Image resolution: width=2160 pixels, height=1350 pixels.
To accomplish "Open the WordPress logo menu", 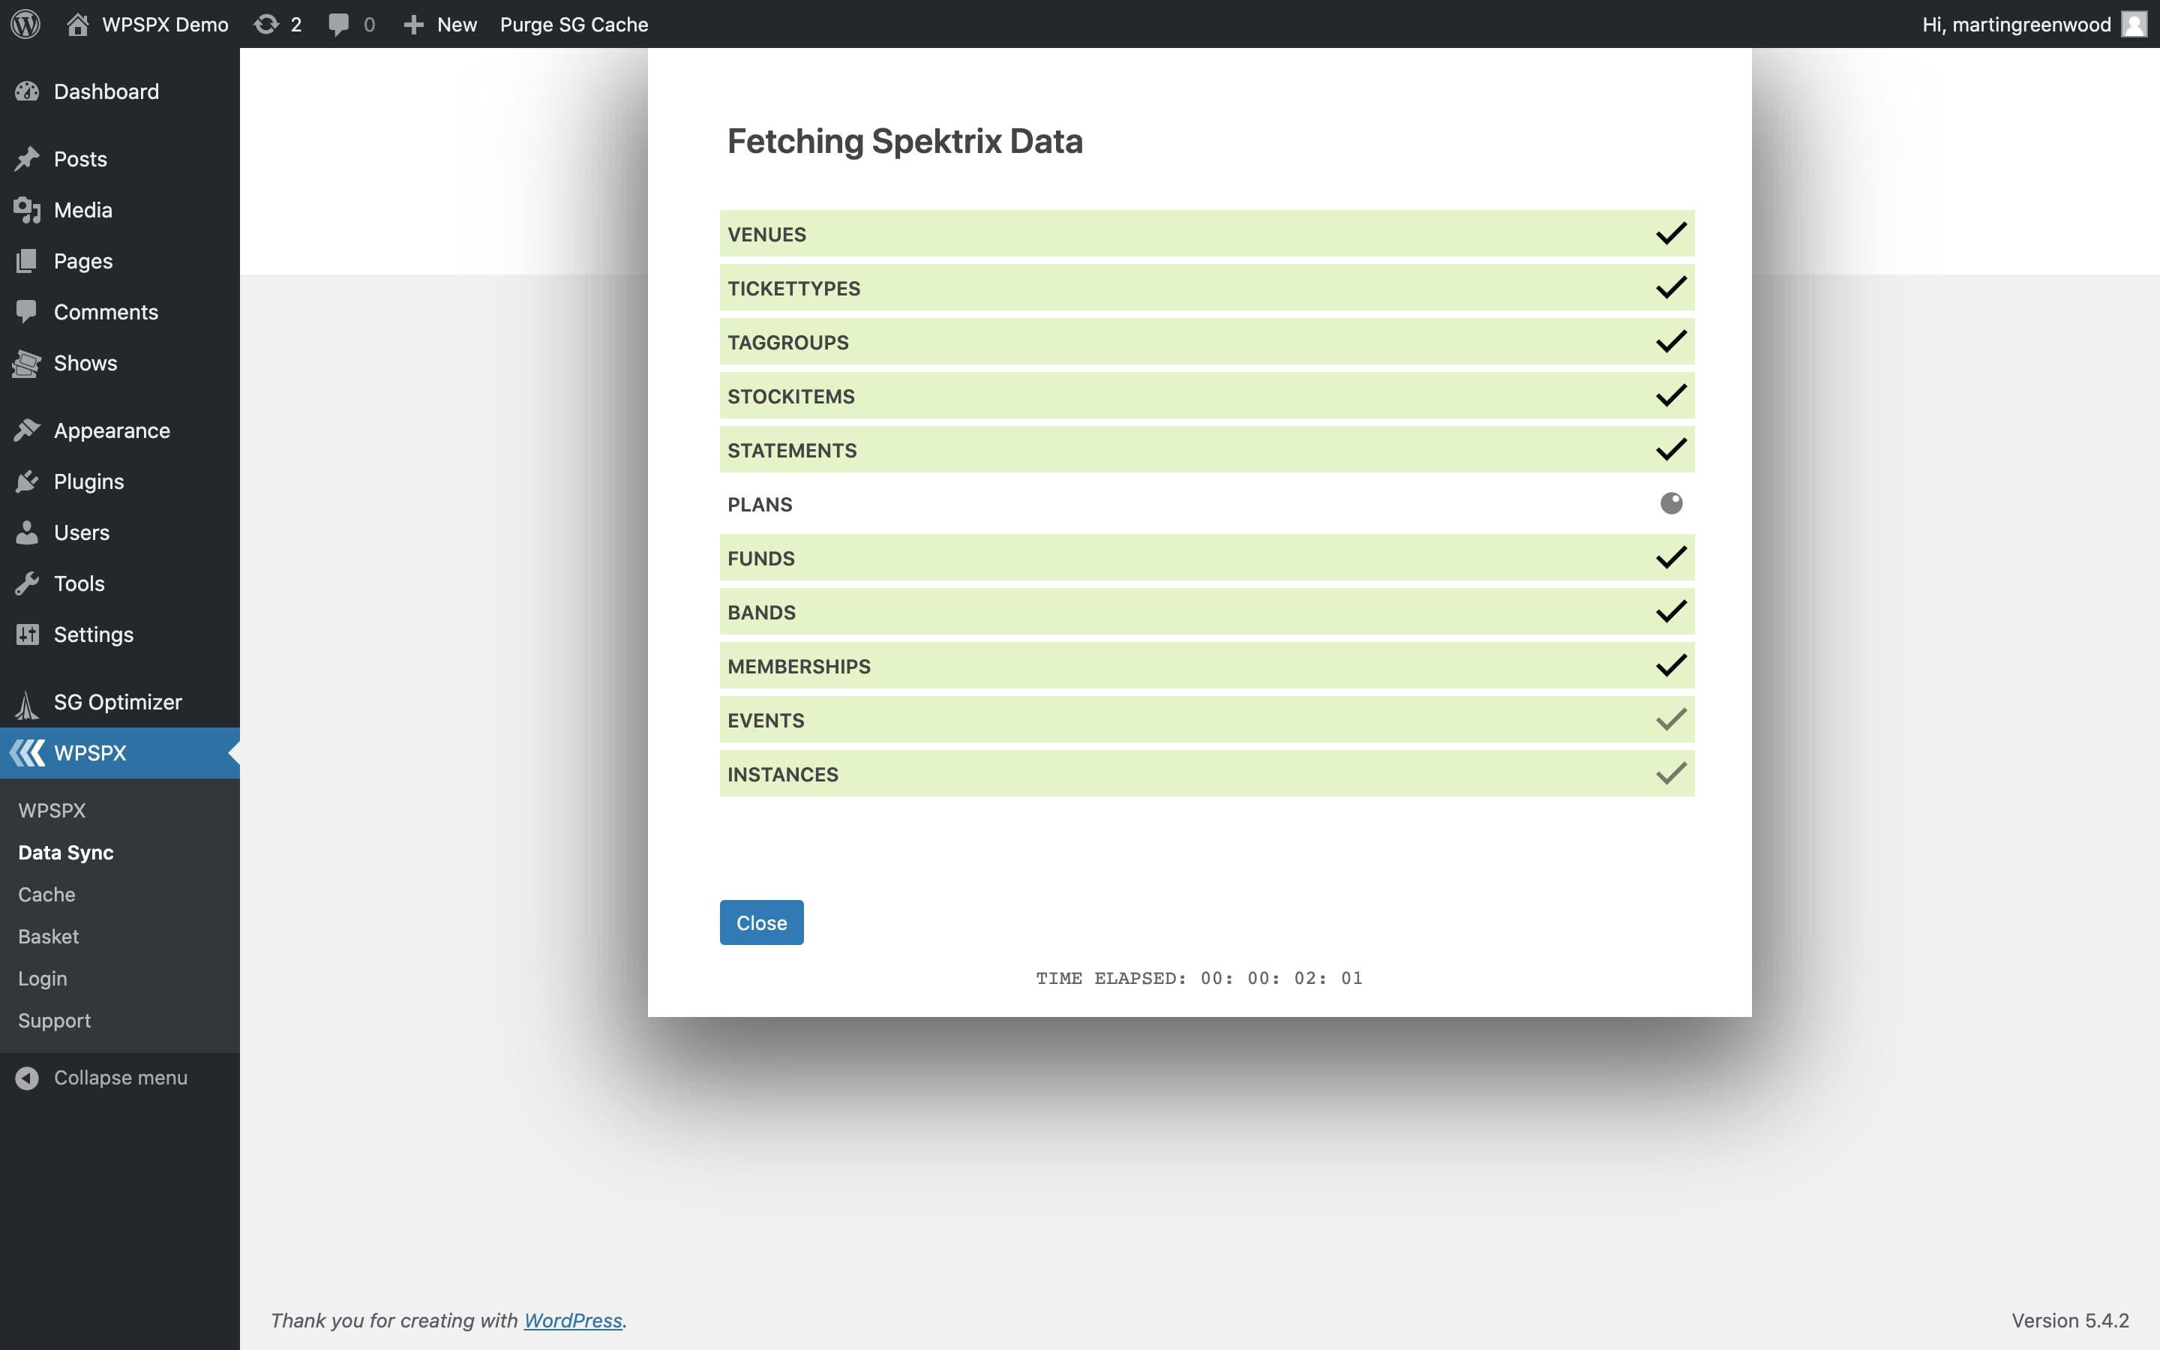I will click(x=26, y=24).
